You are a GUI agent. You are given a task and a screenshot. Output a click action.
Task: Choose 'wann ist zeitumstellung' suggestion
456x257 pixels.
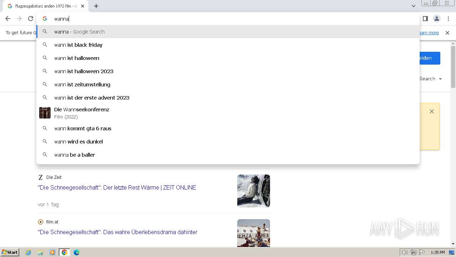[x=228, y=85]
